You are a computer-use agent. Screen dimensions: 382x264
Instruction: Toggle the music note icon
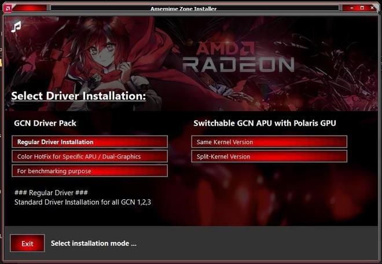point(16,27)
